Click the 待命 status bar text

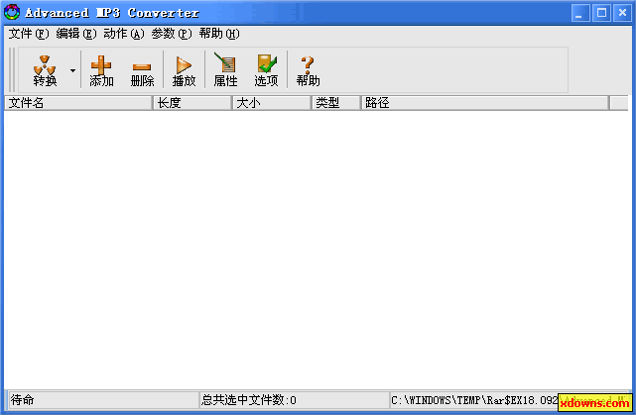tap(22, 400)
